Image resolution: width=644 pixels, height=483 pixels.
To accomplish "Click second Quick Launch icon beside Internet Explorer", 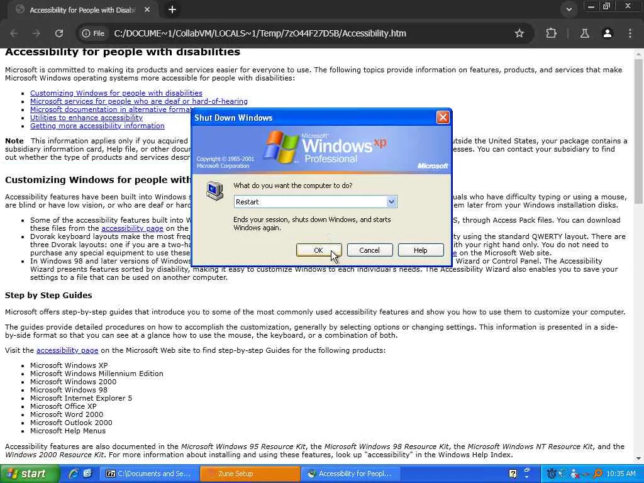I will pos(87,474).
